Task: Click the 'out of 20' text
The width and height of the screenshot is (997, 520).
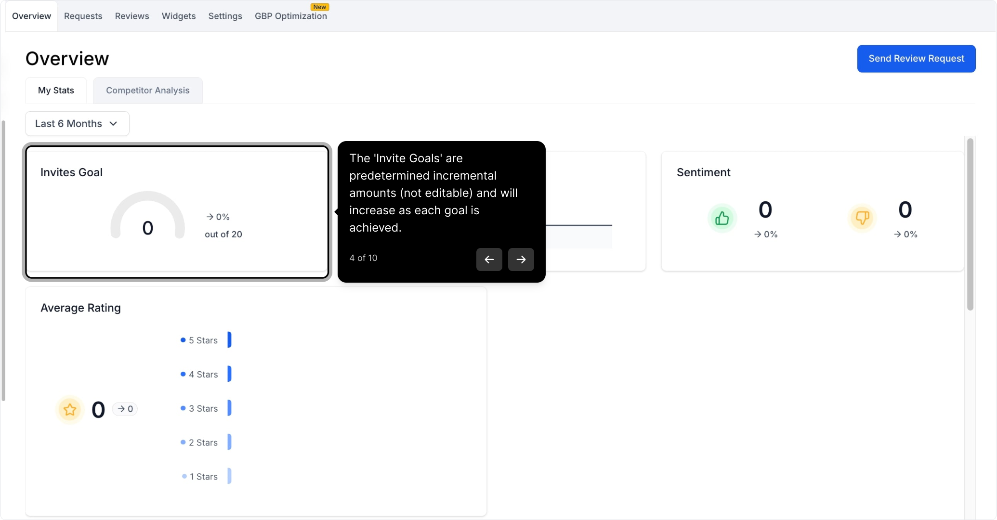Action: point(223,234)
